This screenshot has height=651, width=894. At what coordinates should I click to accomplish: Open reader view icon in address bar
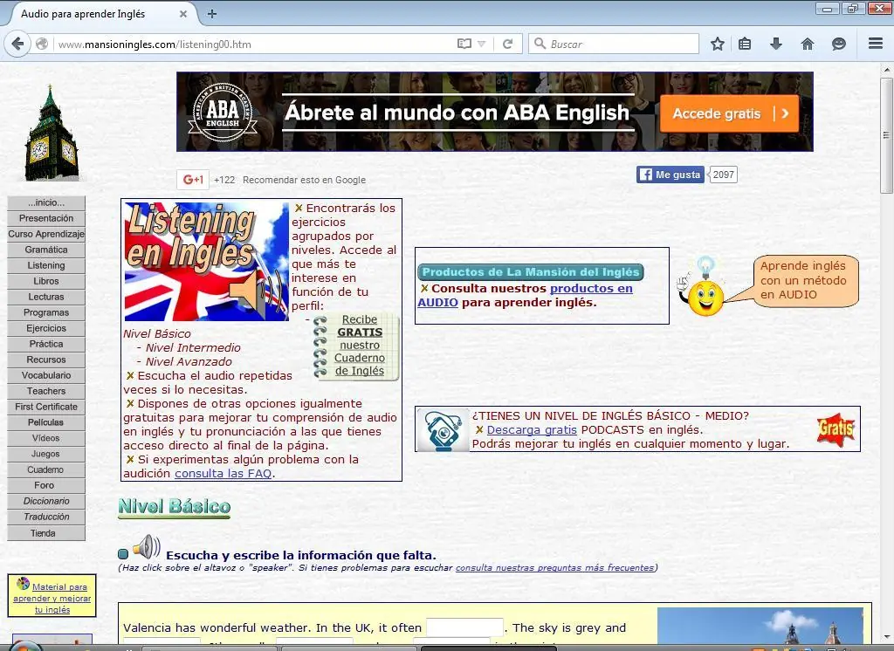pos(464,44)
